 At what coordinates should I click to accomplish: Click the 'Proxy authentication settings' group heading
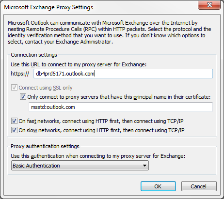[45, 146]
